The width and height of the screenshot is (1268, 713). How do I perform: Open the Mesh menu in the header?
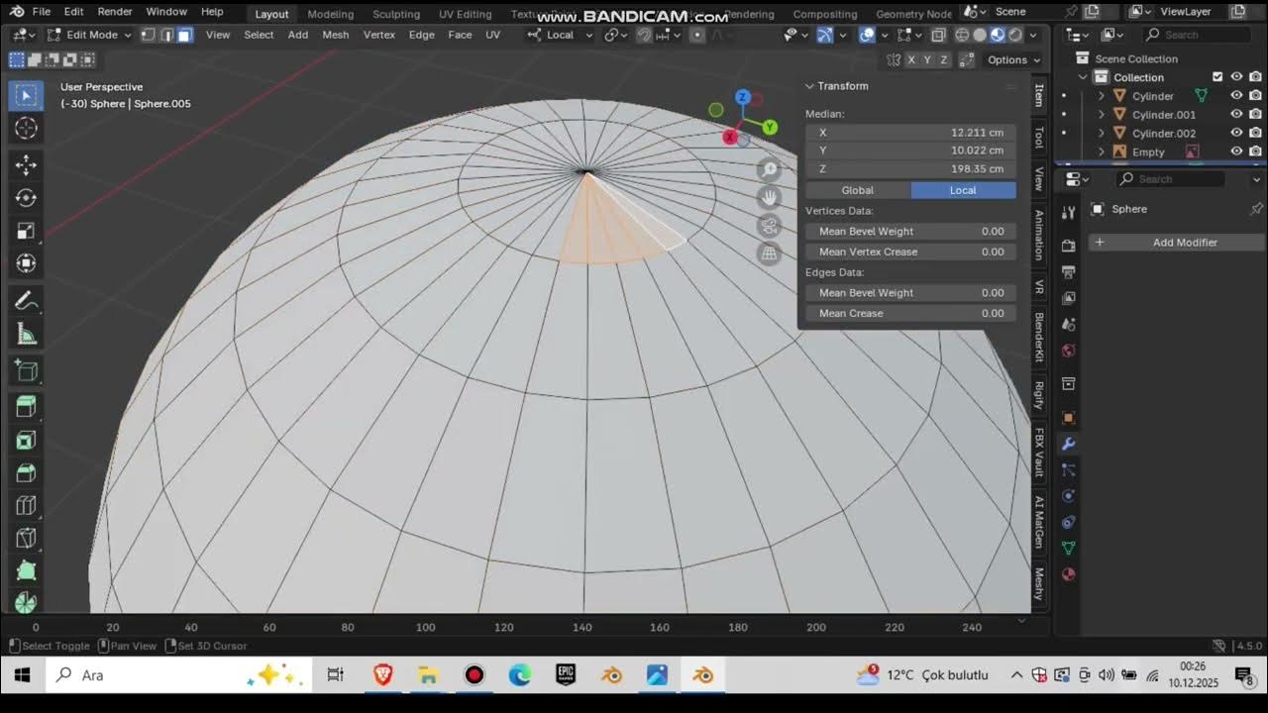[x=335, y=35]
